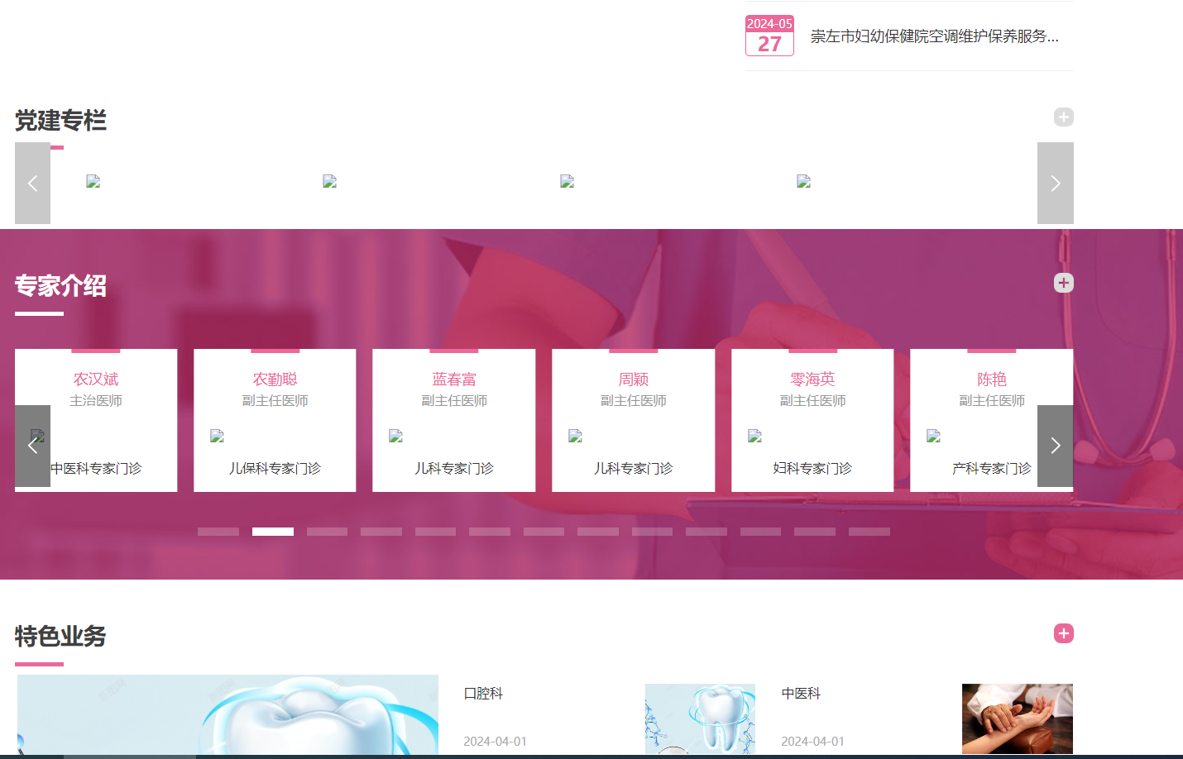Open news 崇左市妇幼保健院空调维护保养服务
The height and width of the screenshot is (759, 1183).
pos(934,36)
